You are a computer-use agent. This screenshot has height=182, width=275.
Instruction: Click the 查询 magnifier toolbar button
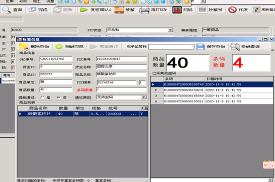(x=12, y=10)
